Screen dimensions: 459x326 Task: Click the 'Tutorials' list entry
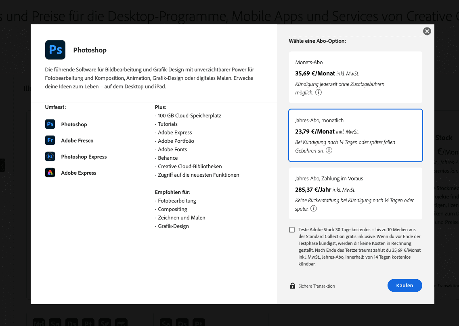click(x=168, y=124)
